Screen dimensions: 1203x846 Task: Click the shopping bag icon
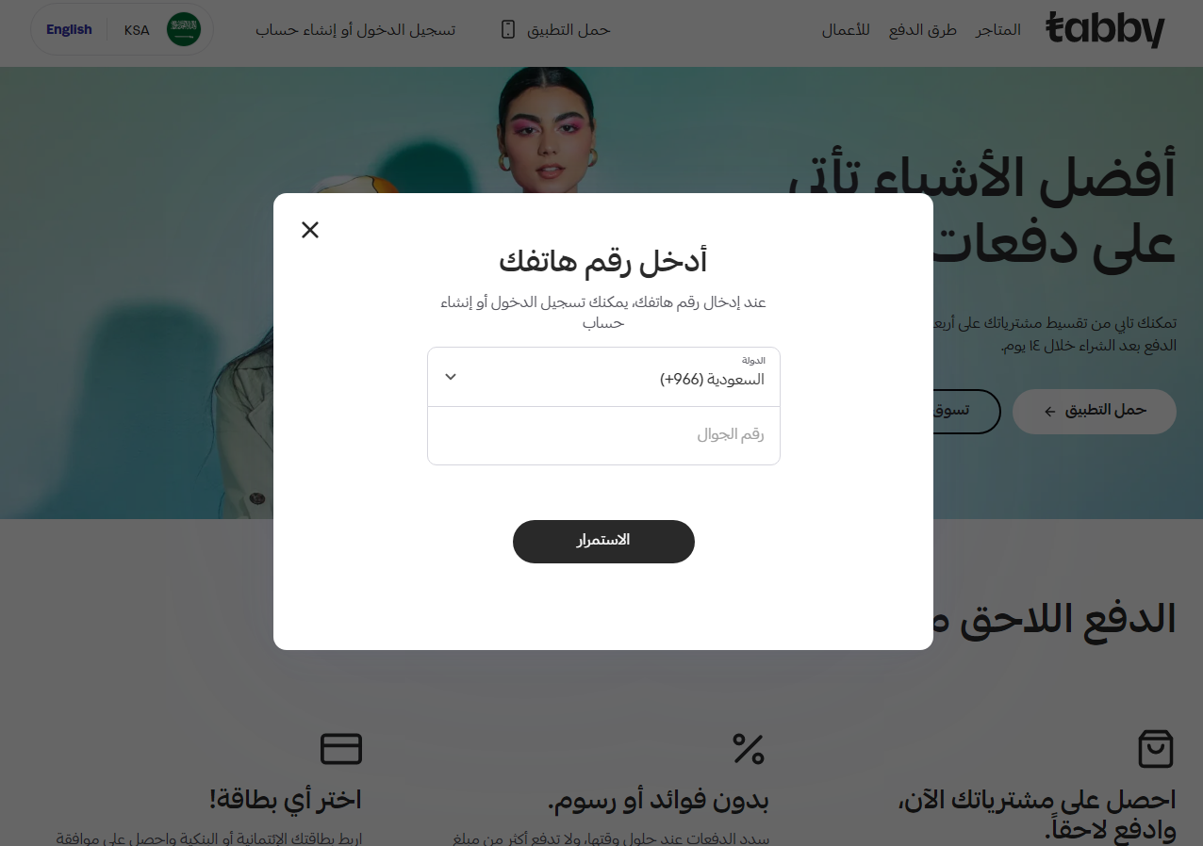(x=1156, y=749)
